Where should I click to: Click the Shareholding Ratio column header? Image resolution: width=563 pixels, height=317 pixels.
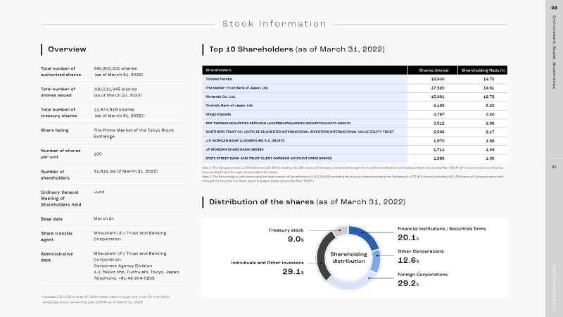pos(483,70)
